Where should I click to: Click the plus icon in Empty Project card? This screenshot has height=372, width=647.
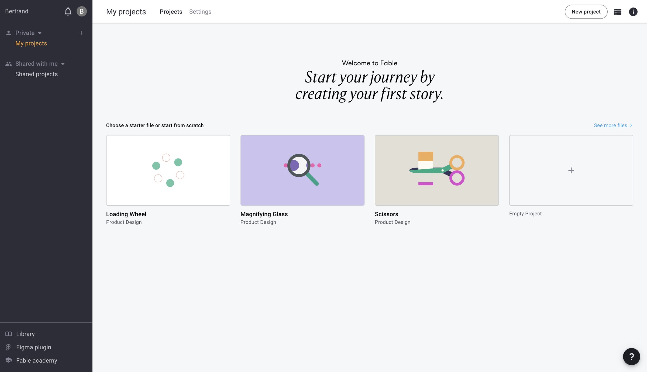pyautogui.click(x=571, y=170)
